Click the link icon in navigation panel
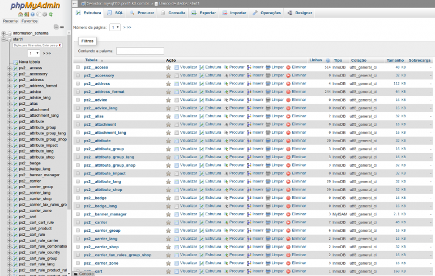This screenshot has width=435, height=276. [x=62, y=27]
